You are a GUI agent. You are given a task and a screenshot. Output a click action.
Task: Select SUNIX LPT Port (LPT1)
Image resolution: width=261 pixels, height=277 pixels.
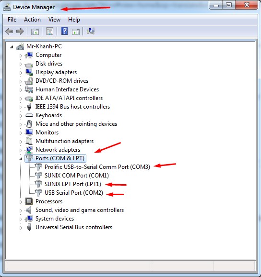coord(73,184)
